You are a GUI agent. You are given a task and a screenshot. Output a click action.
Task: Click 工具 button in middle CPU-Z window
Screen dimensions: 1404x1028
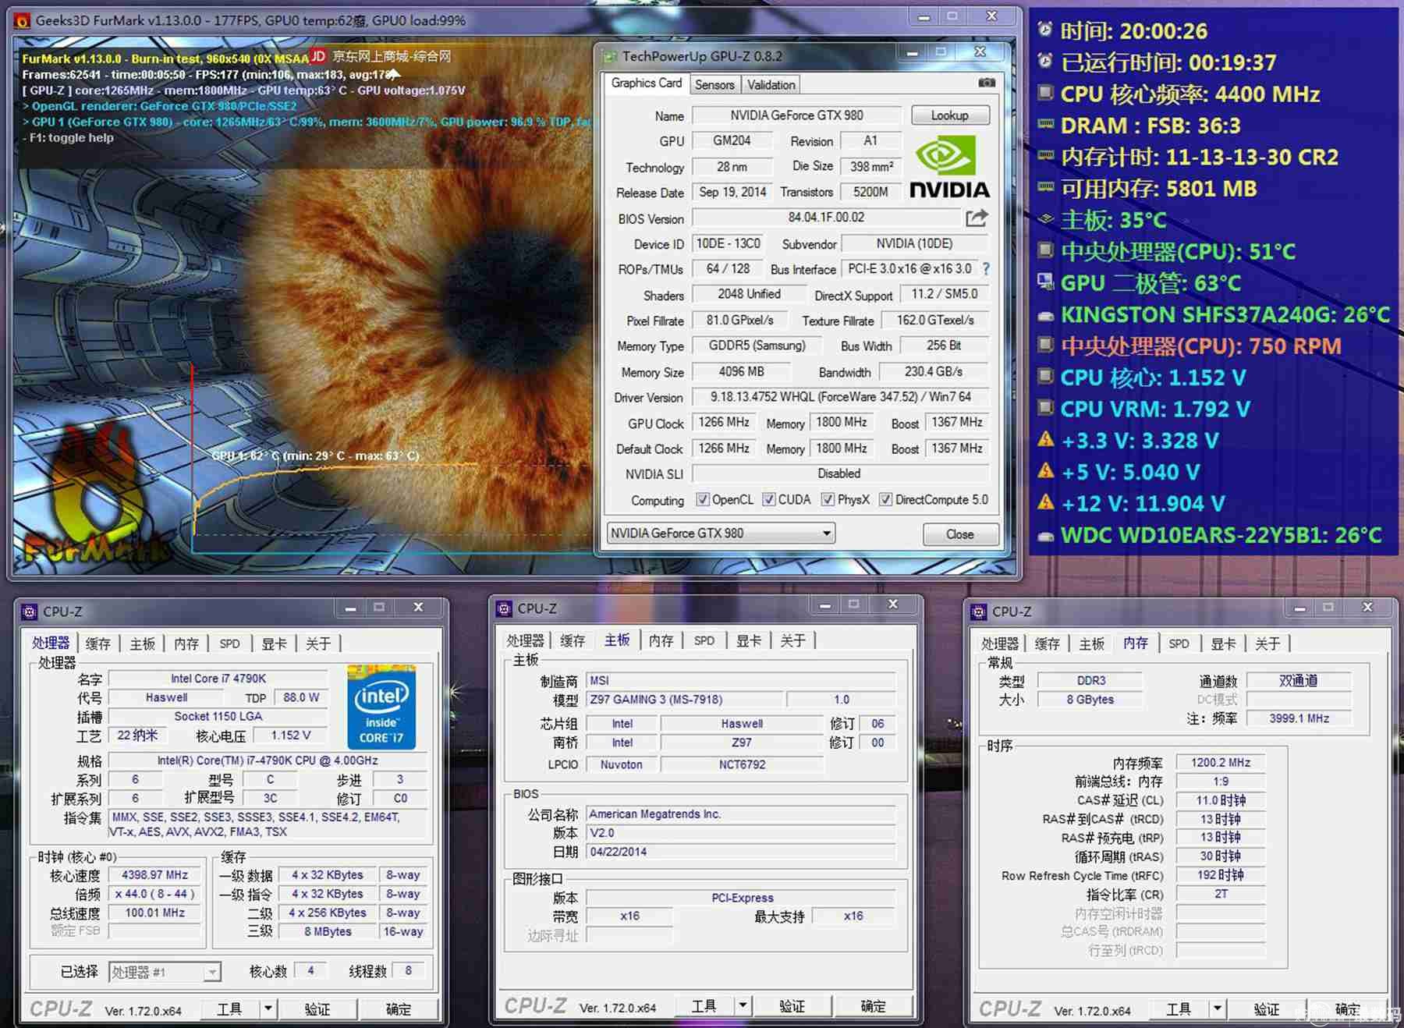click(704, 1005)
